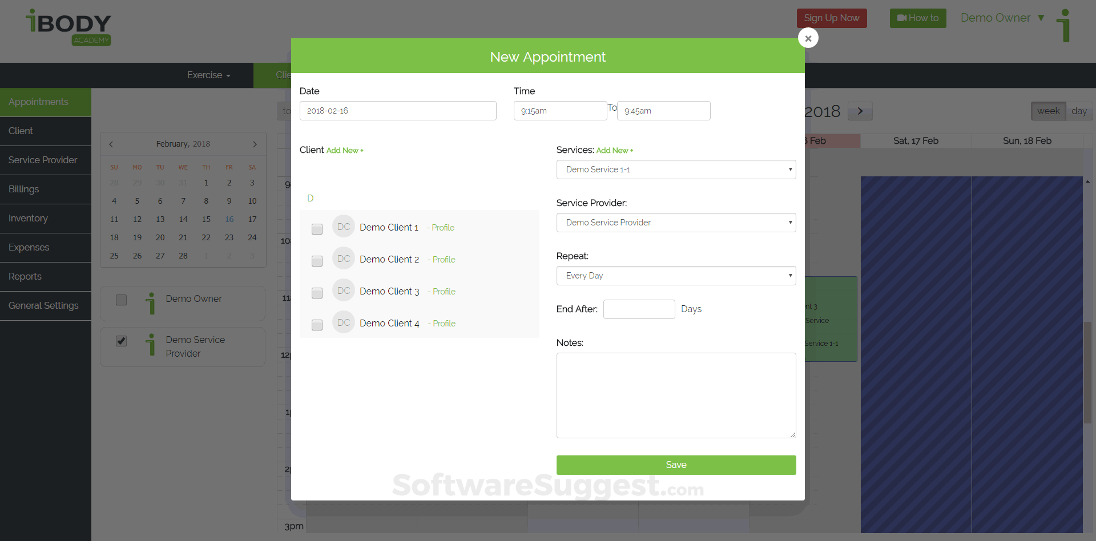Screen dimensions: 1096x541
Task: Click Demo Client 1's DC avatar
Action: click(x=343, y=227)
